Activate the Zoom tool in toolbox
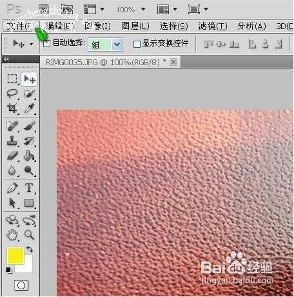Viewport: 294px width, 297px height. (29, 234)
